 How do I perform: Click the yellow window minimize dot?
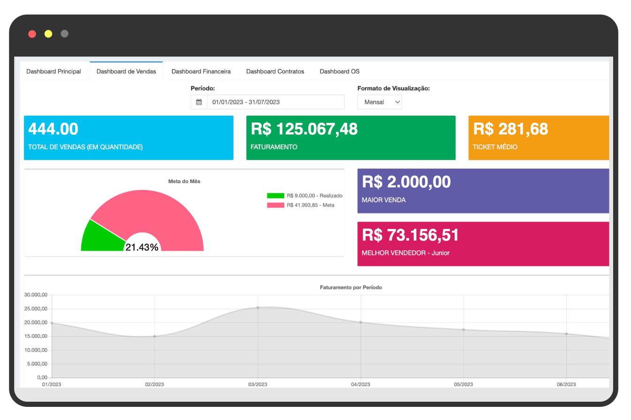click(x=48, y=34)
